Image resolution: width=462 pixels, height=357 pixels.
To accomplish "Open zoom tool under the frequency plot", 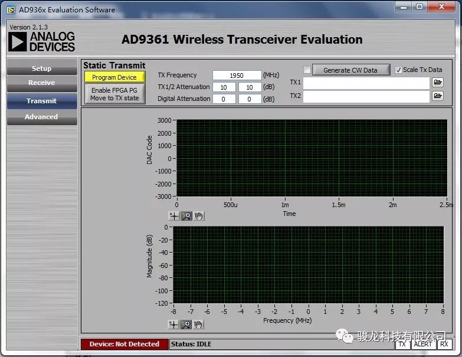I will (186, 324).
